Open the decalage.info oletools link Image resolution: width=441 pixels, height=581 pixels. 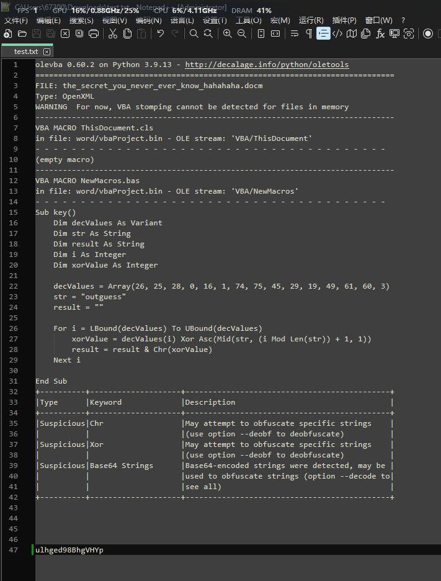click(x=267, y=65)
